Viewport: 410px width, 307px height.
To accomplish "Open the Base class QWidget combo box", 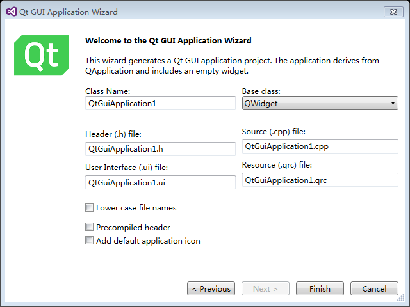I will 320,103.
